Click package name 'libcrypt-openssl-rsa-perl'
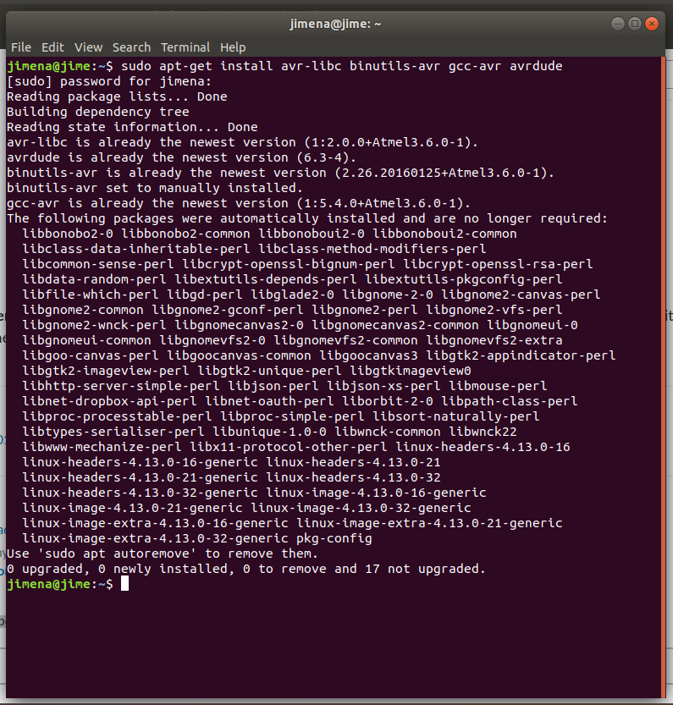673x705 pixels. (x=498, y=264)
